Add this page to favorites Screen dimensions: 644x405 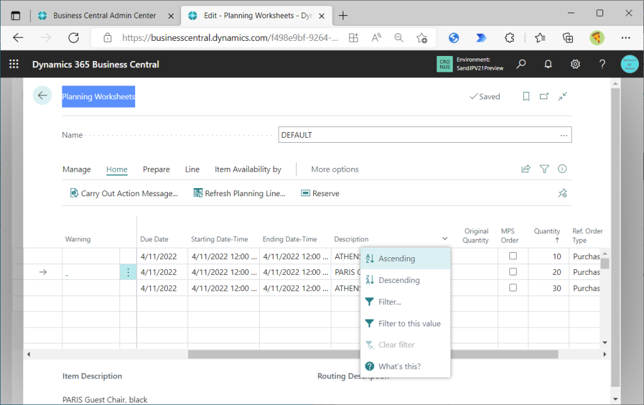click(421, 38)
